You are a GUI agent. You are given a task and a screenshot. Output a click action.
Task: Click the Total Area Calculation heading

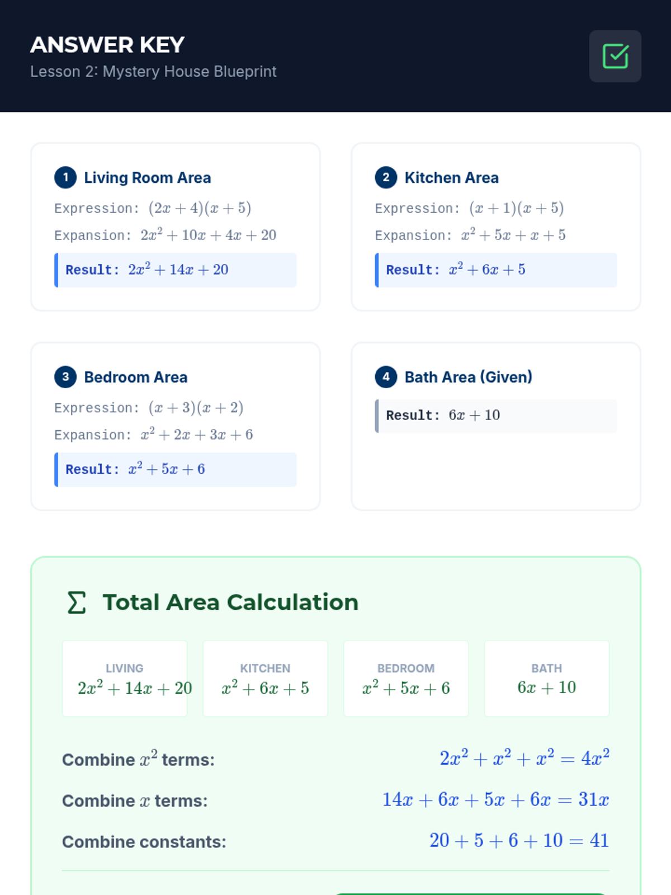(230, 602)
